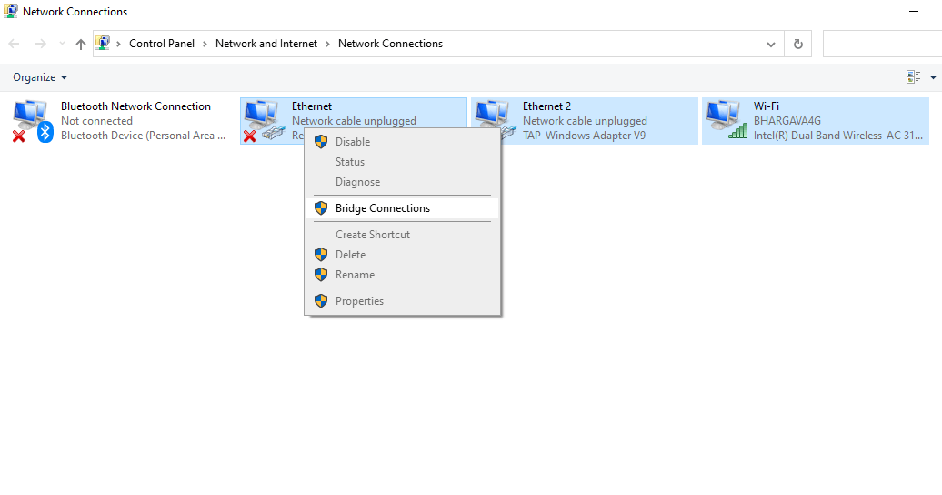Click Rename in the context menu
The image size is (942, 495).
tap(355, 275)
